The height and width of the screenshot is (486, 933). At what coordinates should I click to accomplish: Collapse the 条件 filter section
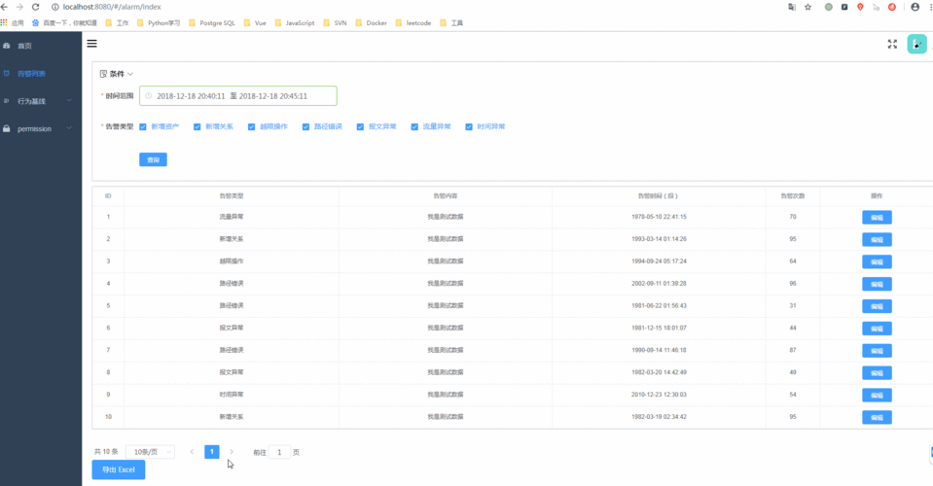[x=117, y=74]
